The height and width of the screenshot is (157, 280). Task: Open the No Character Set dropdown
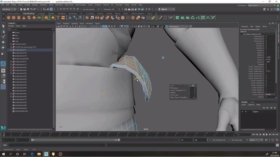tap(220, 140)
